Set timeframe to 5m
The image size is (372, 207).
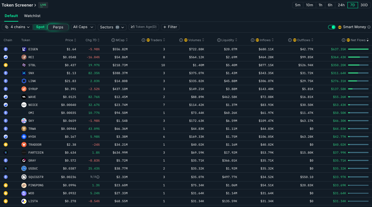(x=298, y=5)
